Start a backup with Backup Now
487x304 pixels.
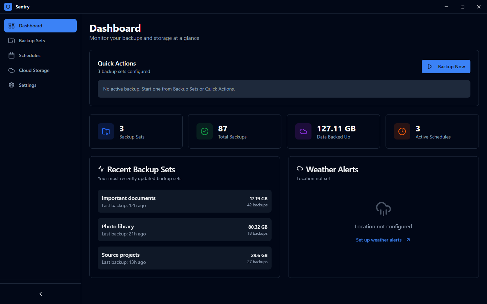446,67
